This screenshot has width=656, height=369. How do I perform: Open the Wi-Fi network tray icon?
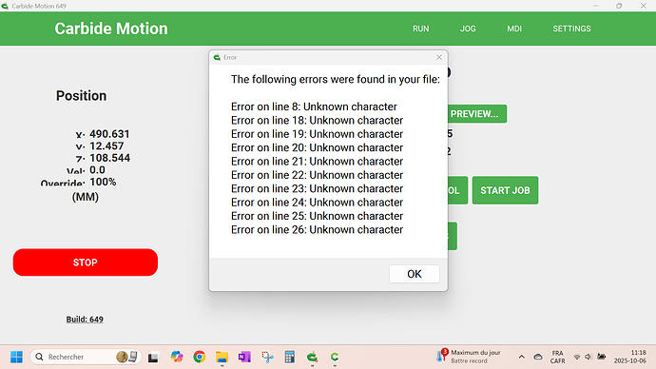[577, 357]
